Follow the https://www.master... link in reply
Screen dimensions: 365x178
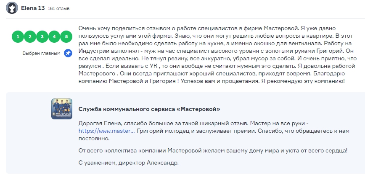[x=106, y=131]
